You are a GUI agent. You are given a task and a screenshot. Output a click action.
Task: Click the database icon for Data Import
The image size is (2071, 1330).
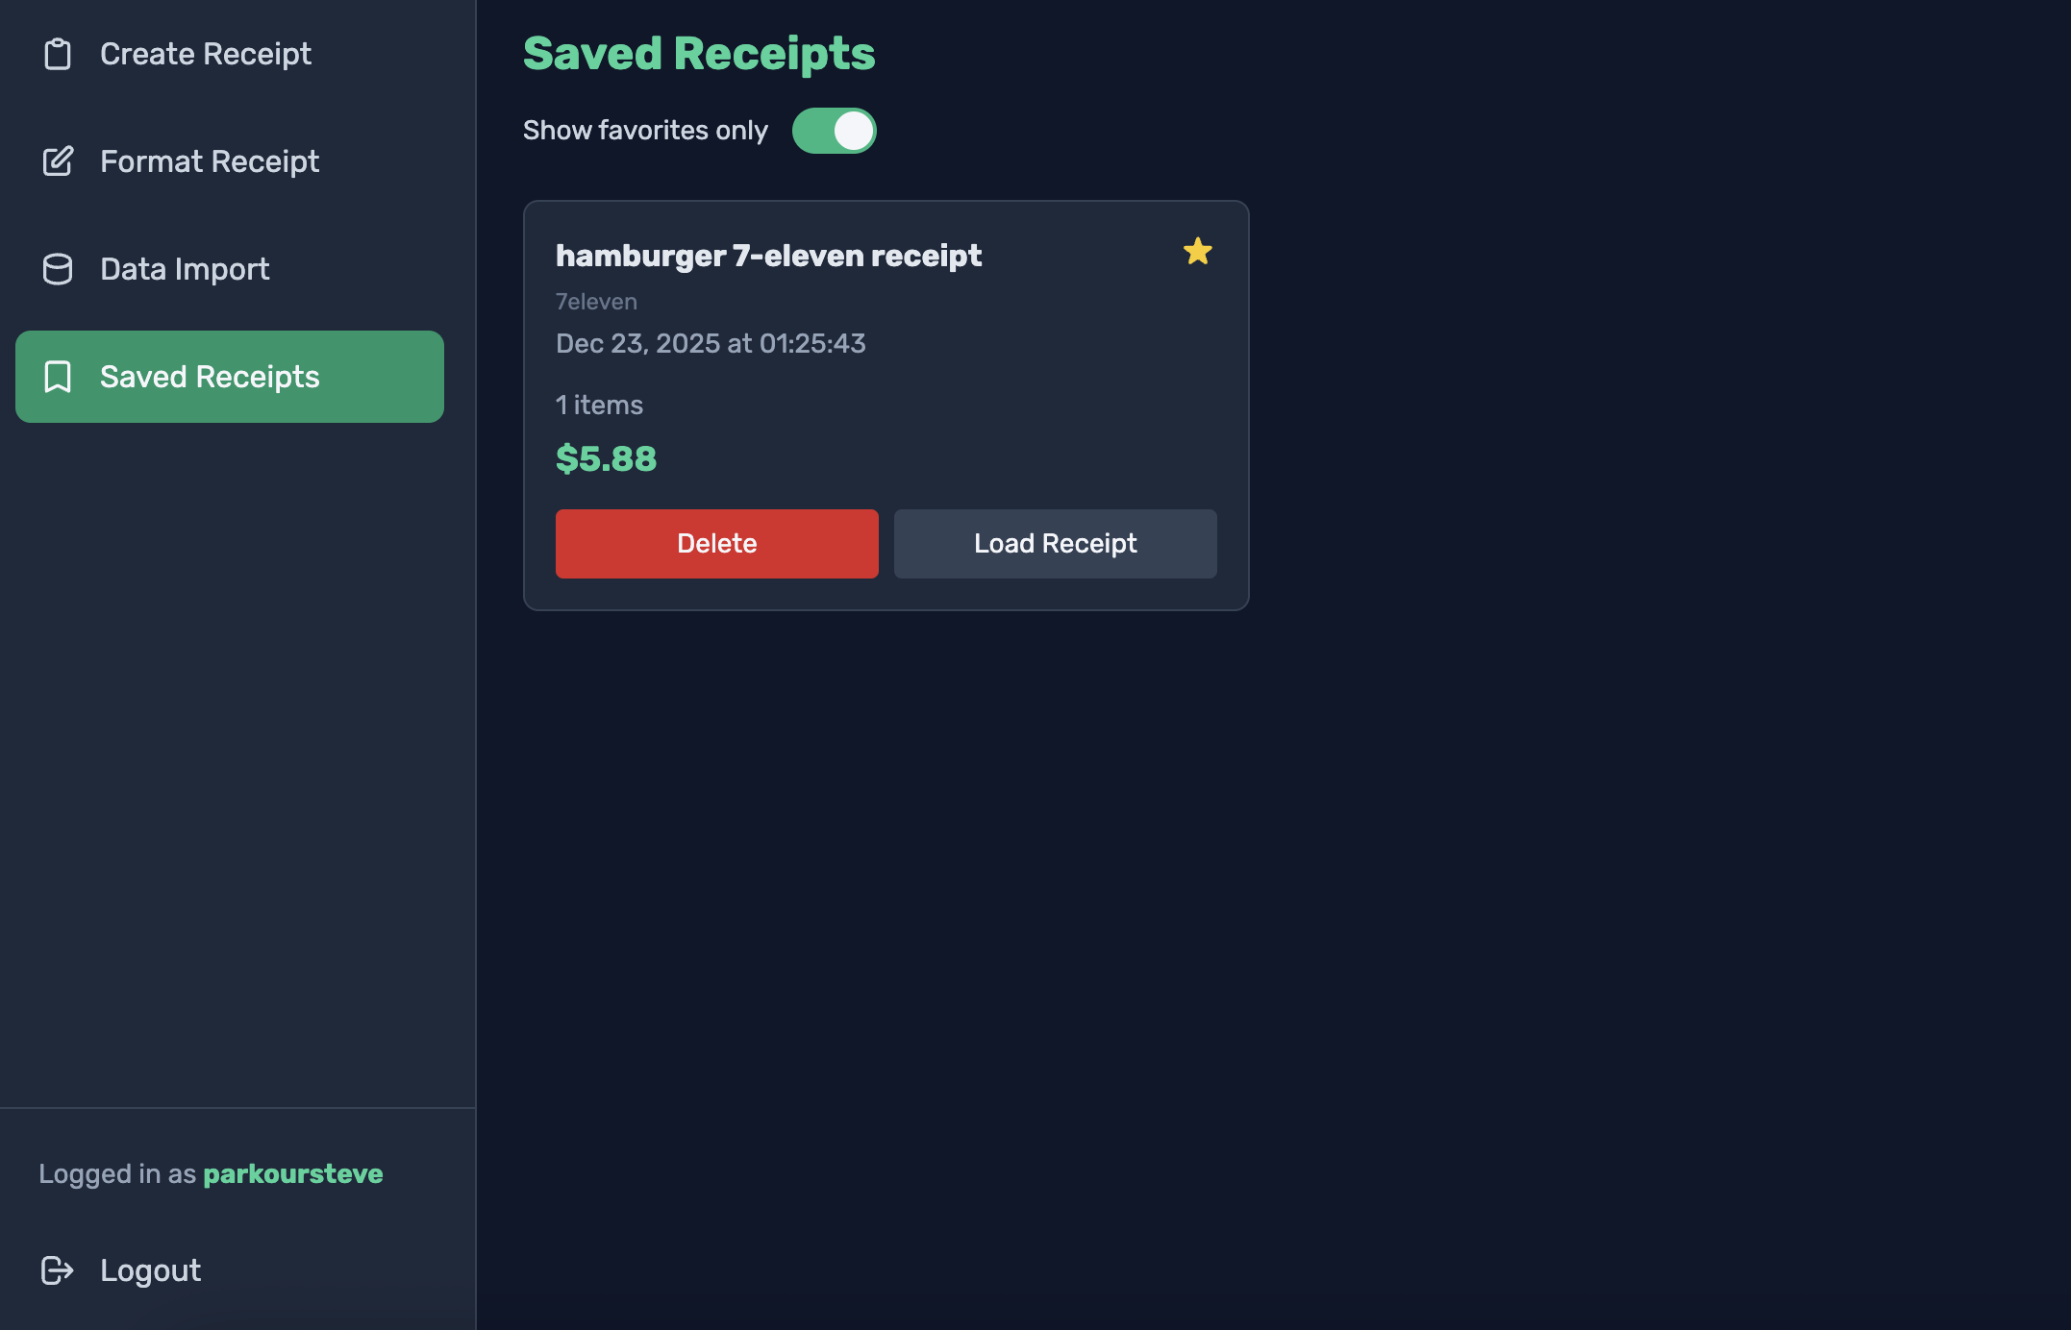pos(58,269)
